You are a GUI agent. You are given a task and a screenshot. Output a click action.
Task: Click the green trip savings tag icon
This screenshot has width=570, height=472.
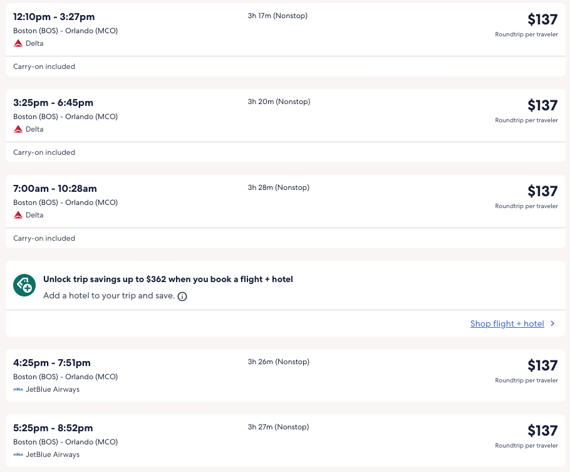coord(24,285)
